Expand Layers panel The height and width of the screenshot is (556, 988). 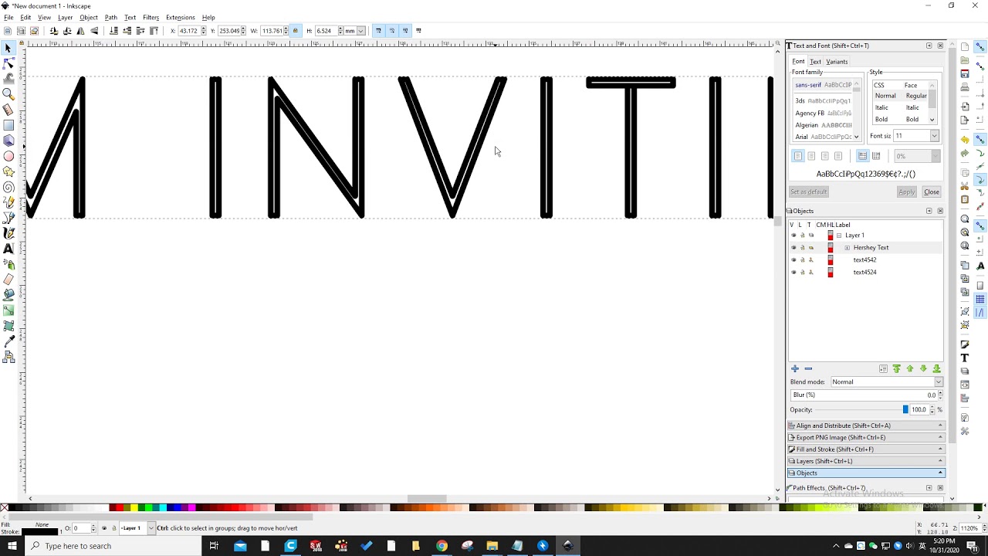tap(866, 461)
